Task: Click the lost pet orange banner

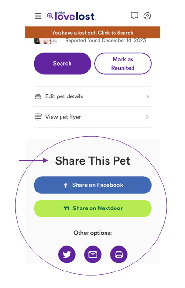Action: [x=93, y=33]
